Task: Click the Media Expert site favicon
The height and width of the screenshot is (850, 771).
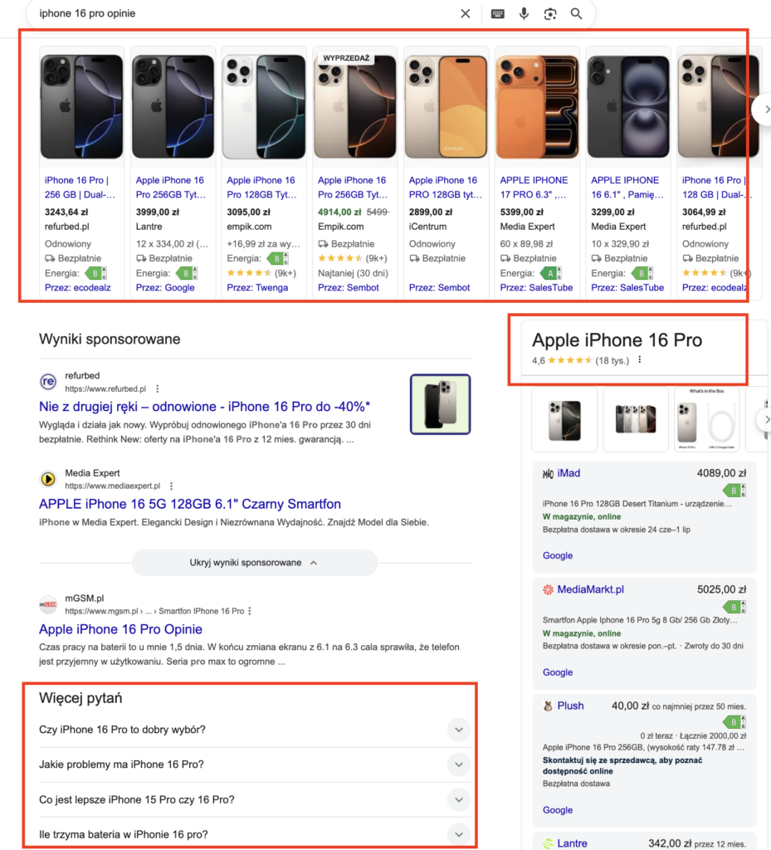Action: coord(47,479)
